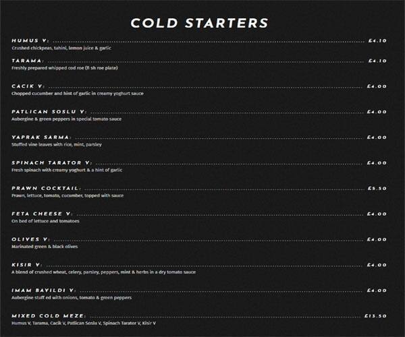Click the Kisir V title

pyautogui.click(x=27, y=265)
